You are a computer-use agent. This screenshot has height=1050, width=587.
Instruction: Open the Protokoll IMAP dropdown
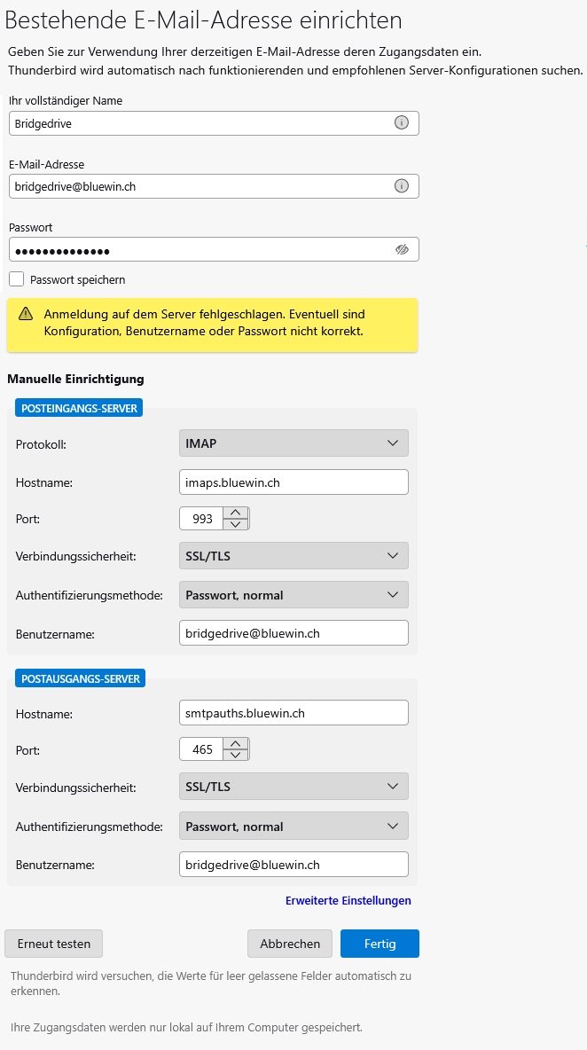pos(293,443)
